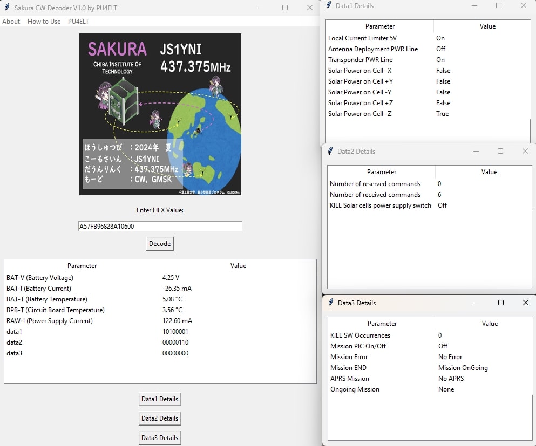Select Number of received commands row

pyautogui.click(x=430, y=195)
